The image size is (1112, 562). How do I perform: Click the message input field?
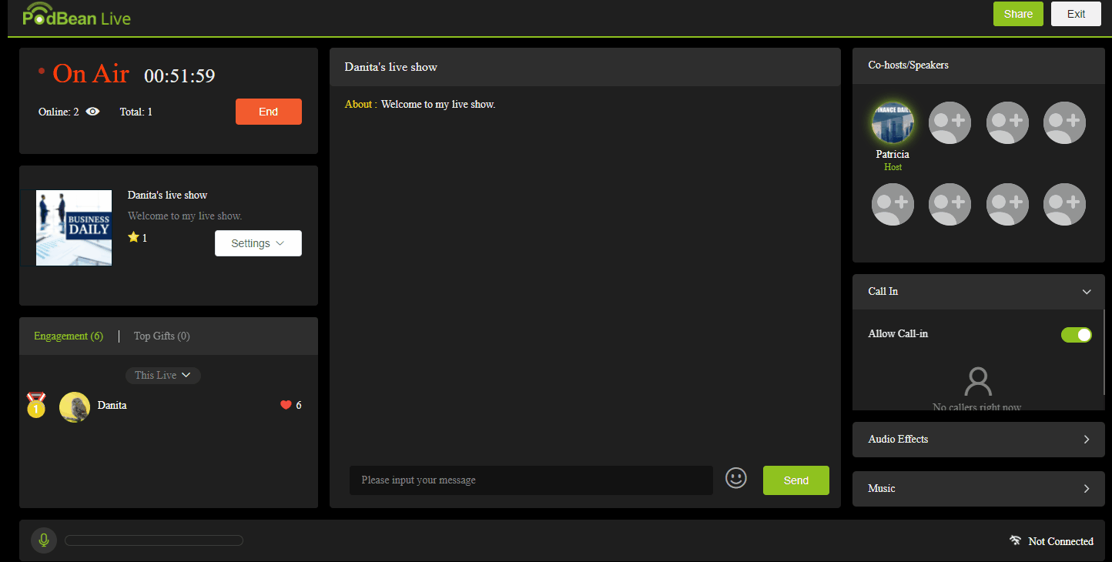pyautogui.click(x=531, y=480)
